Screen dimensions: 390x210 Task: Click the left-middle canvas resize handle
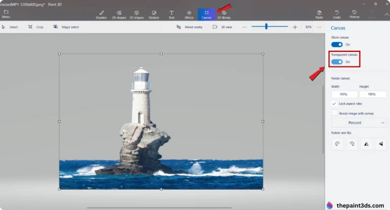pyautogui.click(x=59, y=121)
